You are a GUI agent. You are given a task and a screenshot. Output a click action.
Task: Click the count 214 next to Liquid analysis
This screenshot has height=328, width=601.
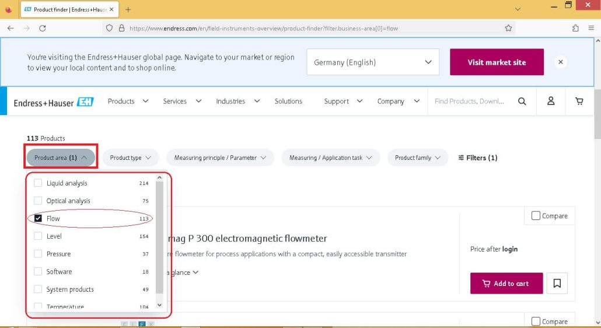coord(144,183)
